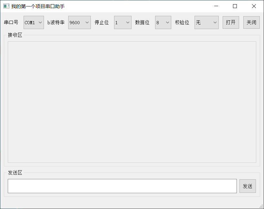Click the 串口号 label
The image size is (264, 209).
pyautogui.click(x=11, y=22)
